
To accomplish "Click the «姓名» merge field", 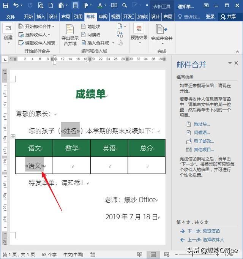I will click(70, 131).
